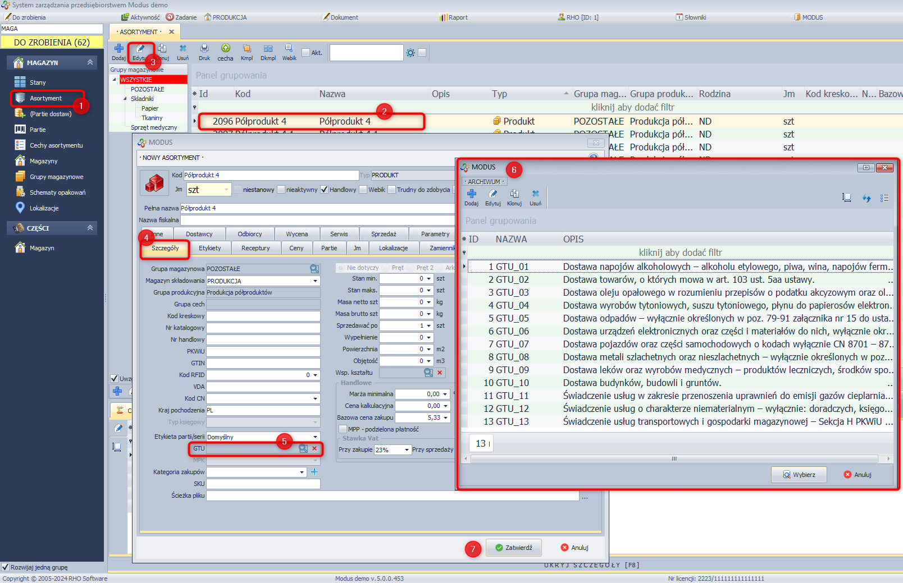Check MPP podzielona płatność option
903x583 pixels.
click(x=343, y=429)
